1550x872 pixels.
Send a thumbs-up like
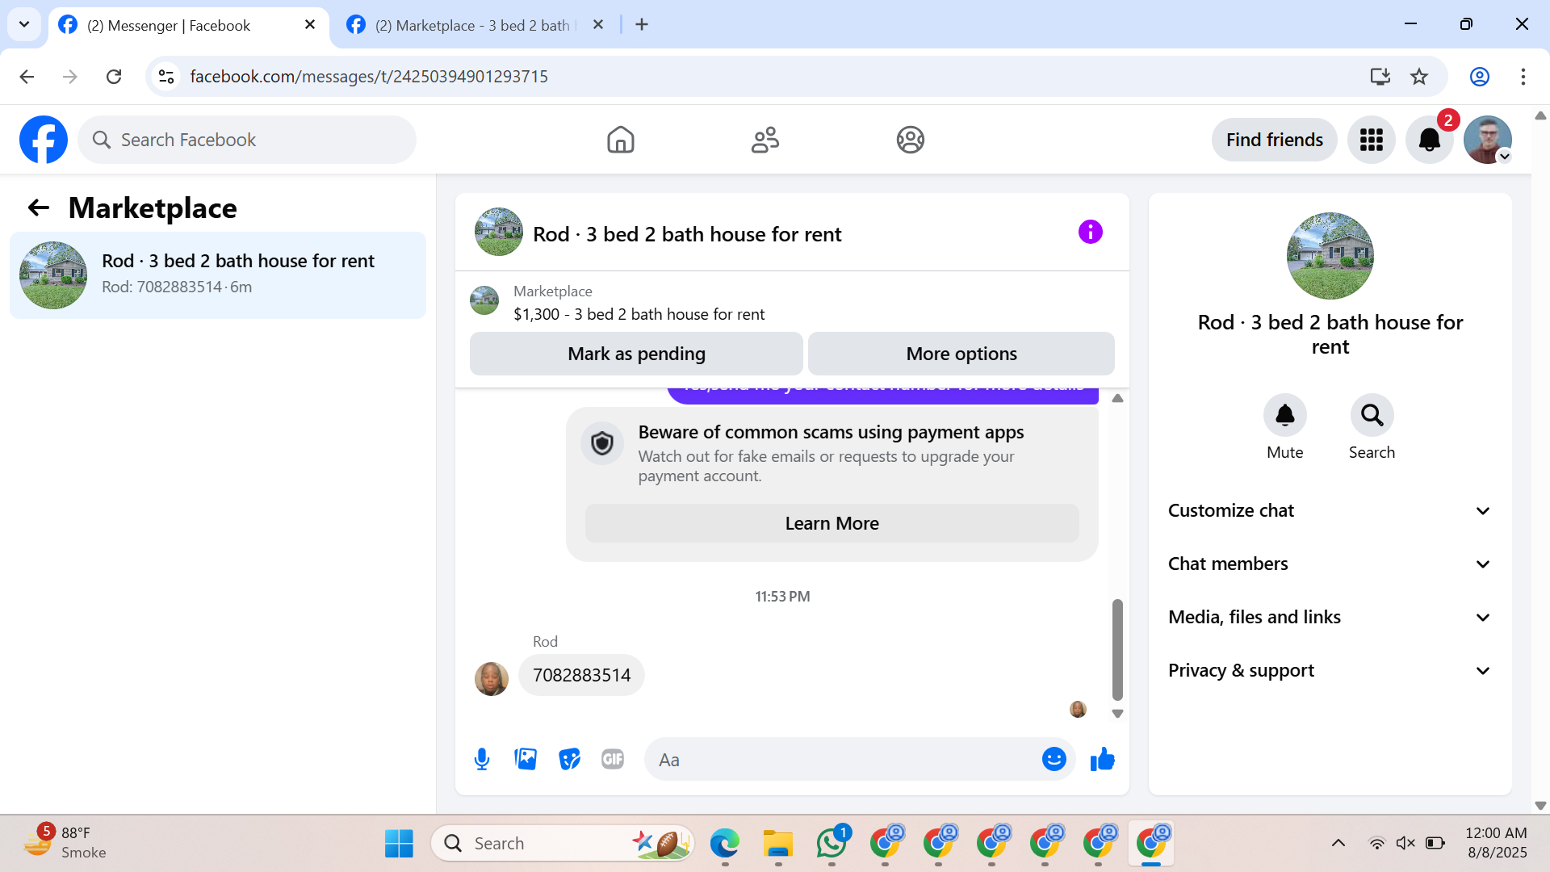click(x=1102, y=759)
